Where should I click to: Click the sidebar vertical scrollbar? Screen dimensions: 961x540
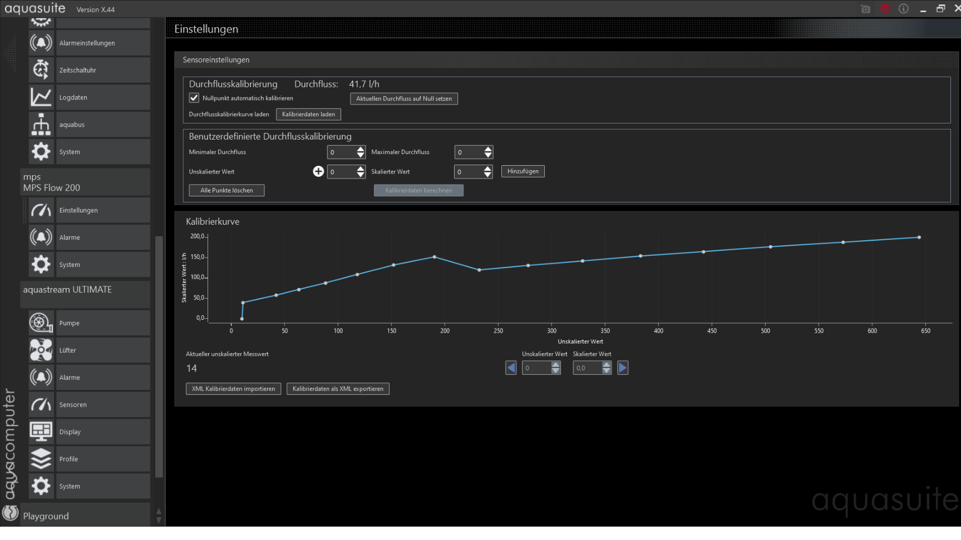[x=159, y=356]
